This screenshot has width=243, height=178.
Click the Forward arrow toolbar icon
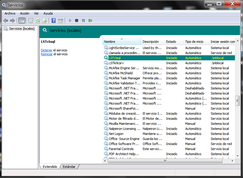[12, 21]
